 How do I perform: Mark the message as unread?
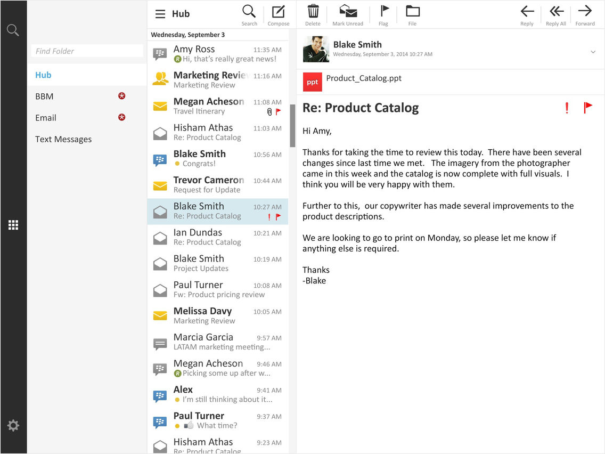(348, 15)
